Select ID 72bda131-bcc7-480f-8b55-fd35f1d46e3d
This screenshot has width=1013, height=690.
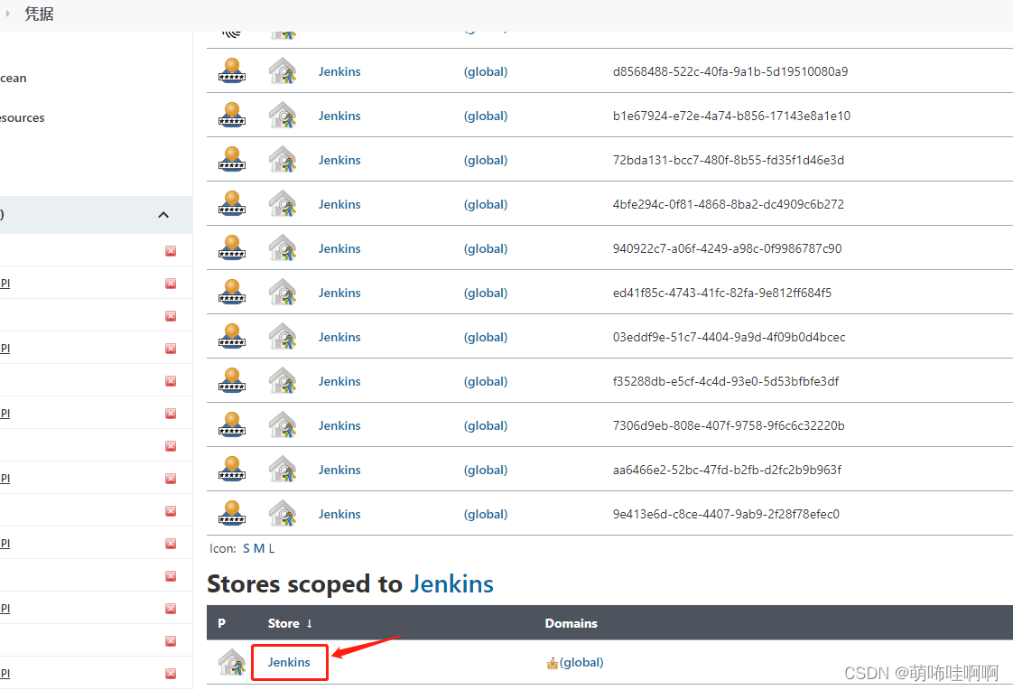[x=728, y=160]
